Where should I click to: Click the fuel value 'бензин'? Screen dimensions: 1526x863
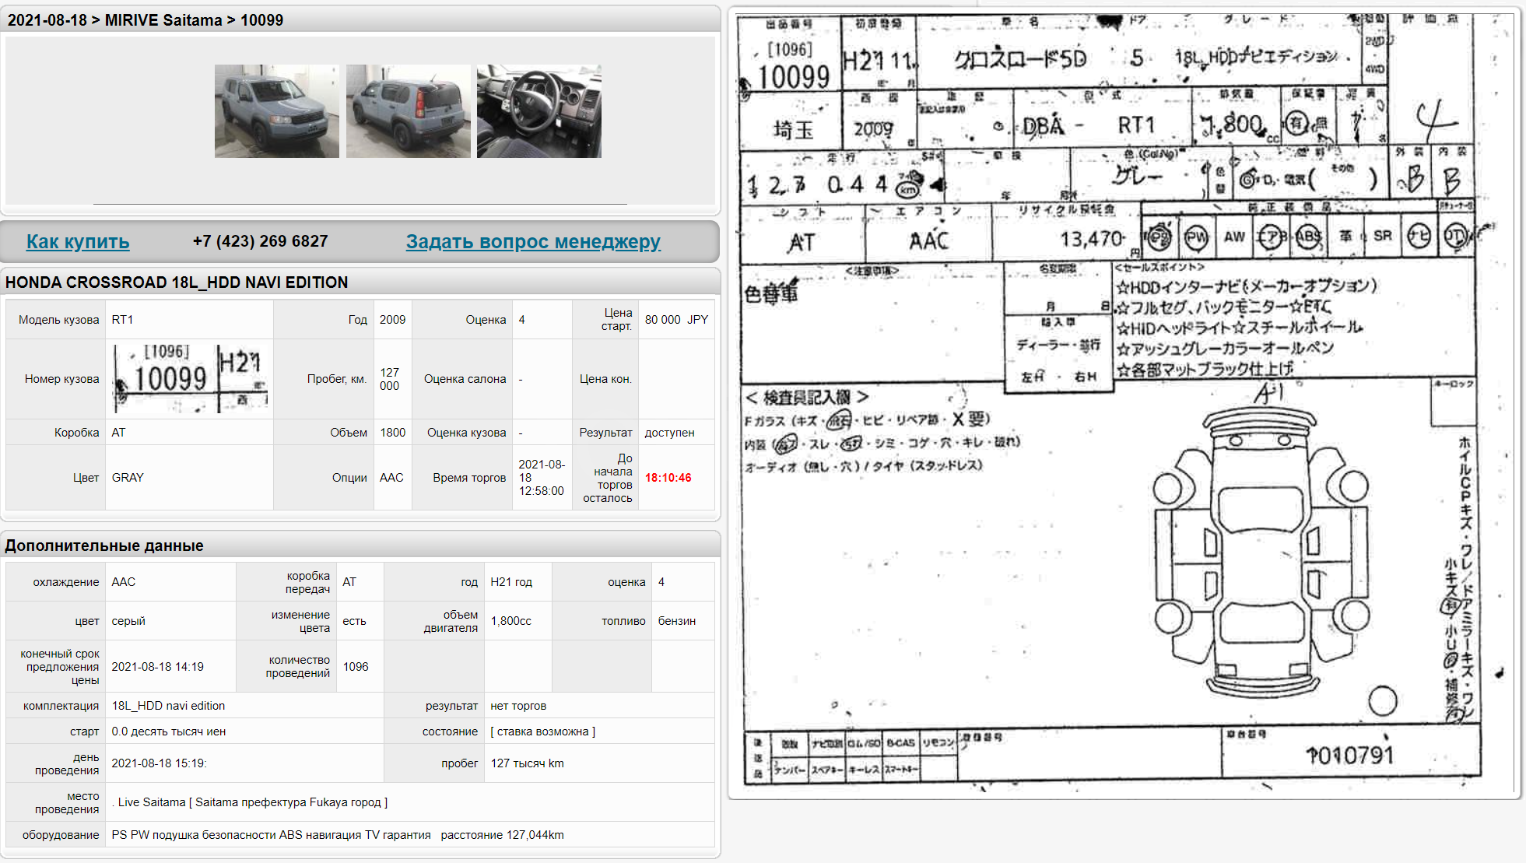677,621
